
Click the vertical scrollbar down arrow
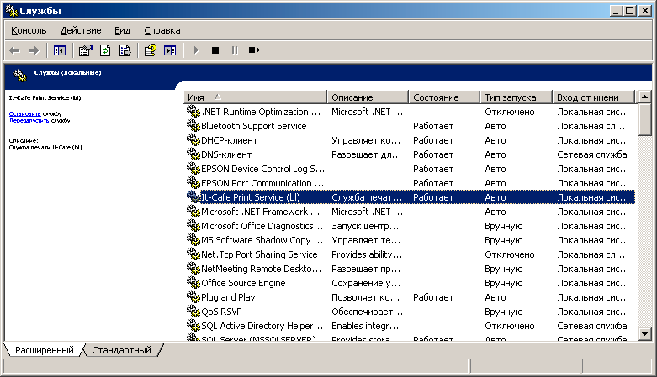pos(645,334)
